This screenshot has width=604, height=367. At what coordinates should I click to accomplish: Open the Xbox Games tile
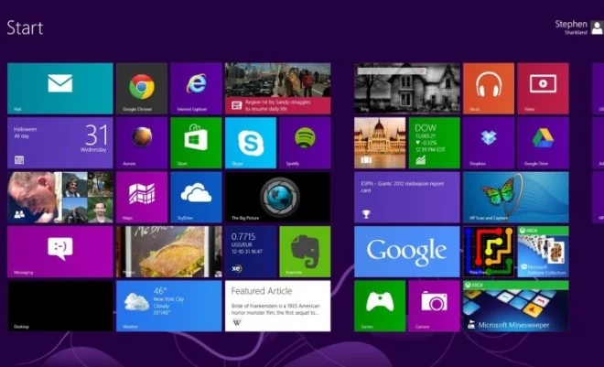click(380, 306)
